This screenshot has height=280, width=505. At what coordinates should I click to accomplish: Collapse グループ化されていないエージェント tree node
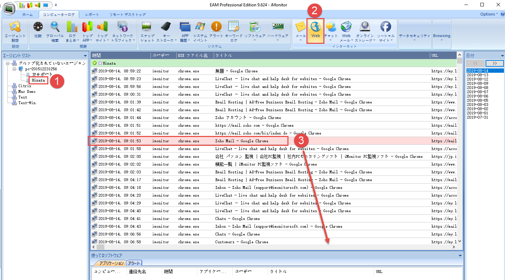tap(8, 63)
